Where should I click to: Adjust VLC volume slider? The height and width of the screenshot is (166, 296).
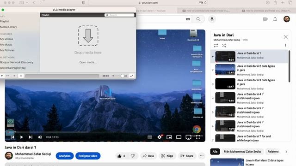[120, 76]
